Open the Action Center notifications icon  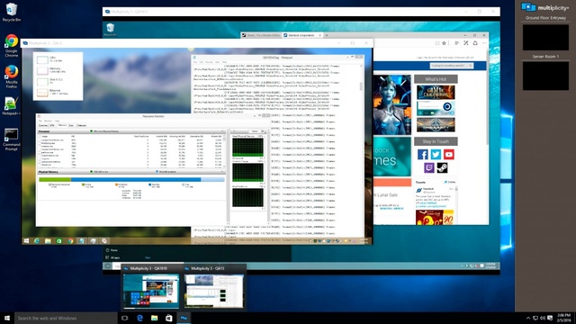(x=550, y=318)
